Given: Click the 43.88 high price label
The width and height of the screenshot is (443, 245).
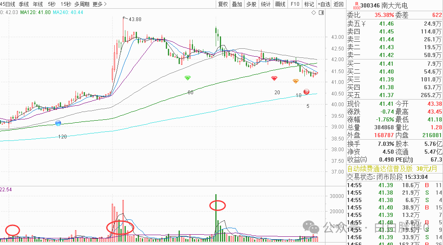Looking at the screenshot, I should [135, 19].
